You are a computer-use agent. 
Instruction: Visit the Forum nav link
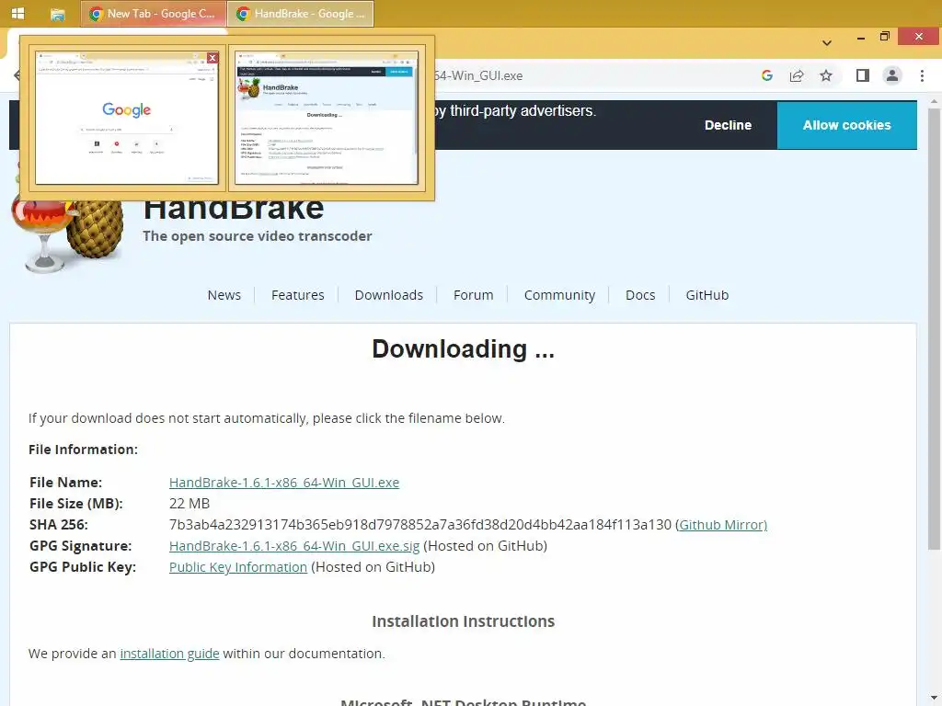[x=474, y=295]
